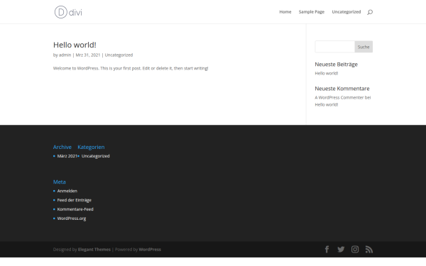Select the Neueste Kommentare heading

point(342,89)
